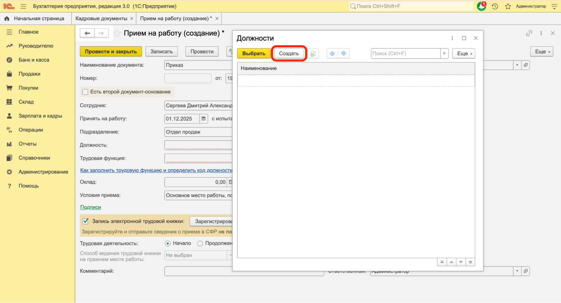Move item down with blue arrow

tap(344, 53)
